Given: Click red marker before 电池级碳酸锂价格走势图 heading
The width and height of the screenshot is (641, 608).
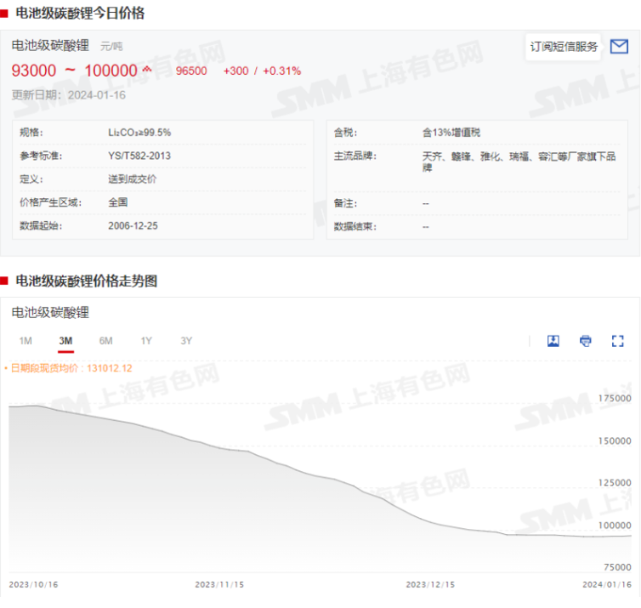Looking at the screenshot, I should click(x=4, y=281).
